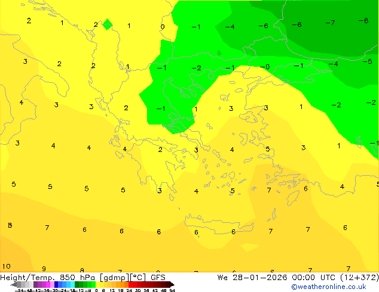Pick the bright yellow swatch in the color legend
Screen dimensions: 379x292
[98, 284]
